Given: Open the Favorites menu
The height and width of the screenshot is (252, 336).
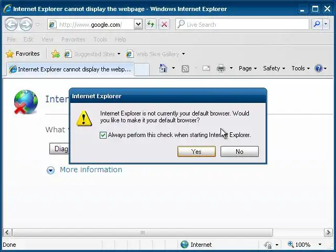Looking at the screenshot, I should click(73, 39).
